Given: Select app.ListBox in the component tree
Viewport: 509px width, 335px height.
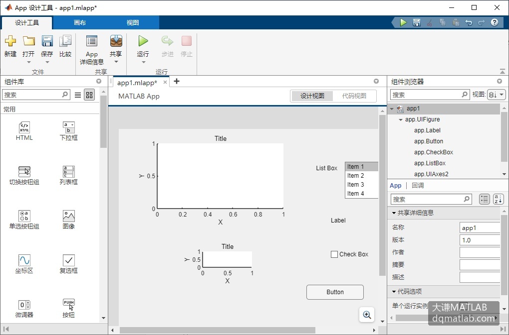Looking at the screenshot, I should tap(430, 163).
